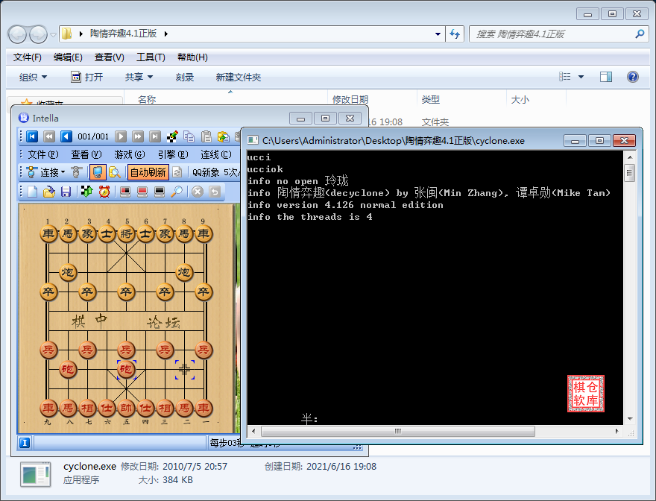The height and width of the screenshot is (501, 656).
Task: Click the grey round stop X icon
Action: click(198, 192)
